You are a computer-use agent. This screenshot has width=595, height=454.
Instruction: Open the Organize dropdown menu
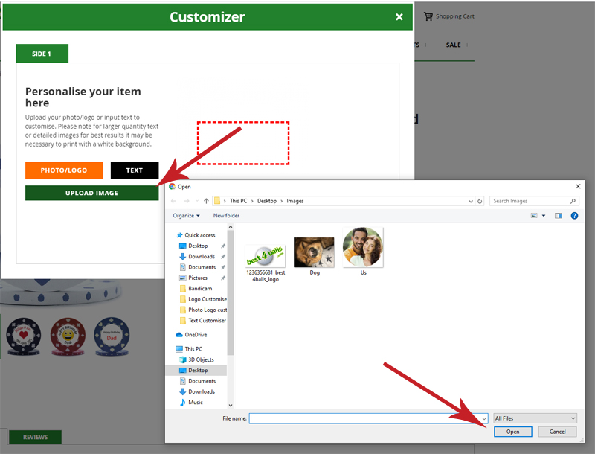point(187,216)
